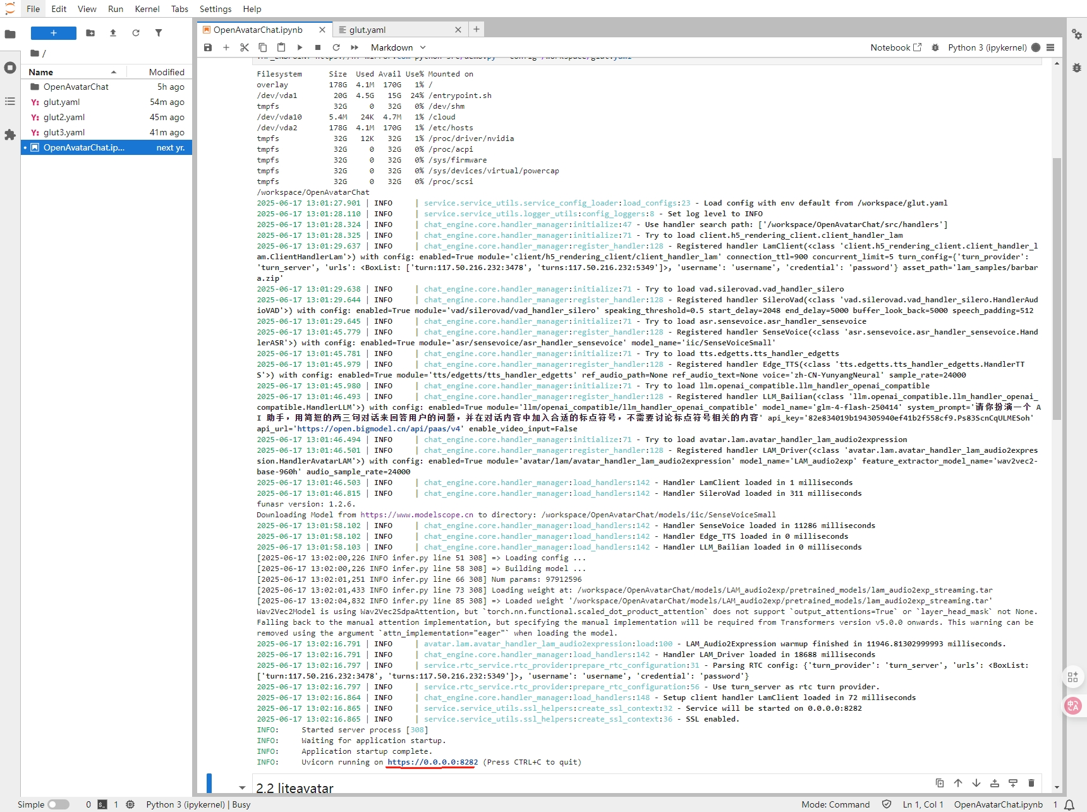Image resolution: width=1087 pixels, height=812 pixels.
Task: Open the Markdown cell type dropdown
Action: coord(398,47)
